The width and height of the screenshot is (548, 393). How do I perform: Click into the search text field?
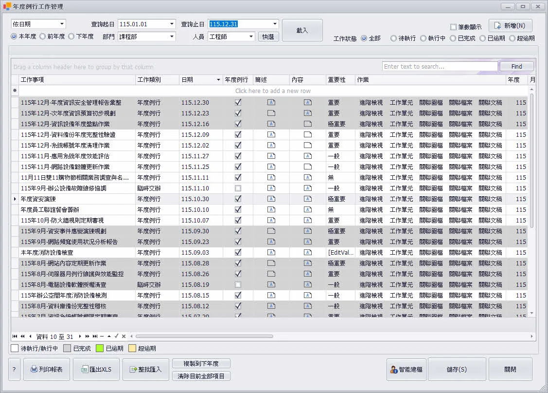coord(440,67)
